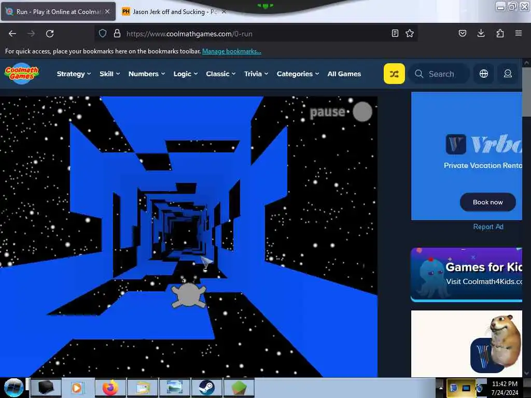Click Book now on the Vrbo ad
Screen dimensions: 531x398
coord(487,202)
